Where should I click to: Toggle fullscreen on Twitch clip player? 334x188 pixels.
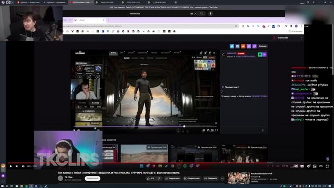[x=217, y=130]
